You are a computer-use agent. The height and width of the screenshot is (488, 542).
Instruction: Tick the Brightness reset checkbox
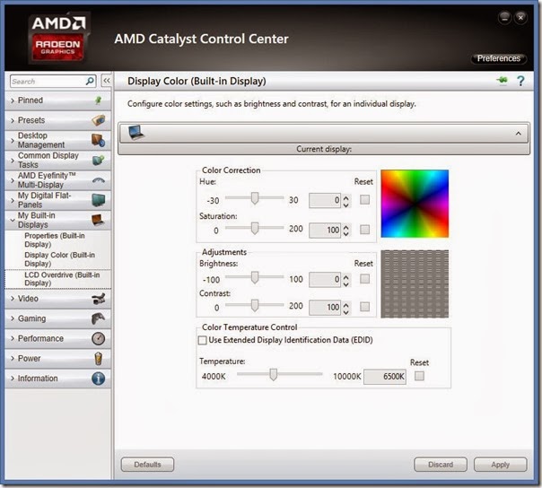click(x=364, y=279)
